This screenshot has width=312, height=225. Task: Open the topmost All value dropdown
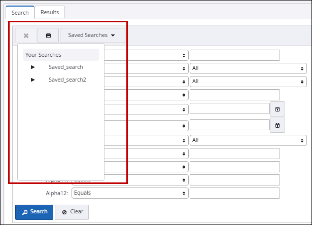point(248,68)
